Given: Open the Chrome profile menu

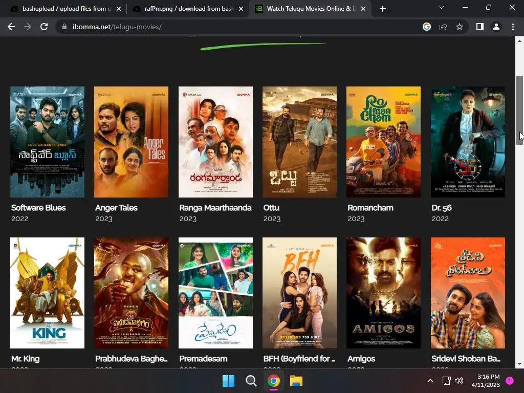Looking at the screenshot, I should pos(496,27).
